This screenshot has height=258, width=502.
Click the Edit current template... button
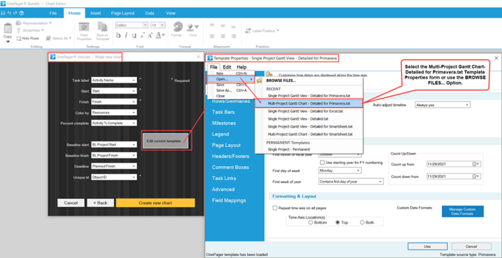coord(165,140)
